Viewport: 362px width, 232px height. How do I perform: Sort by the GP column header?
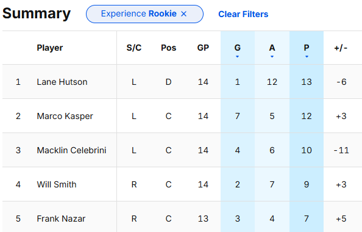(203, 48)
